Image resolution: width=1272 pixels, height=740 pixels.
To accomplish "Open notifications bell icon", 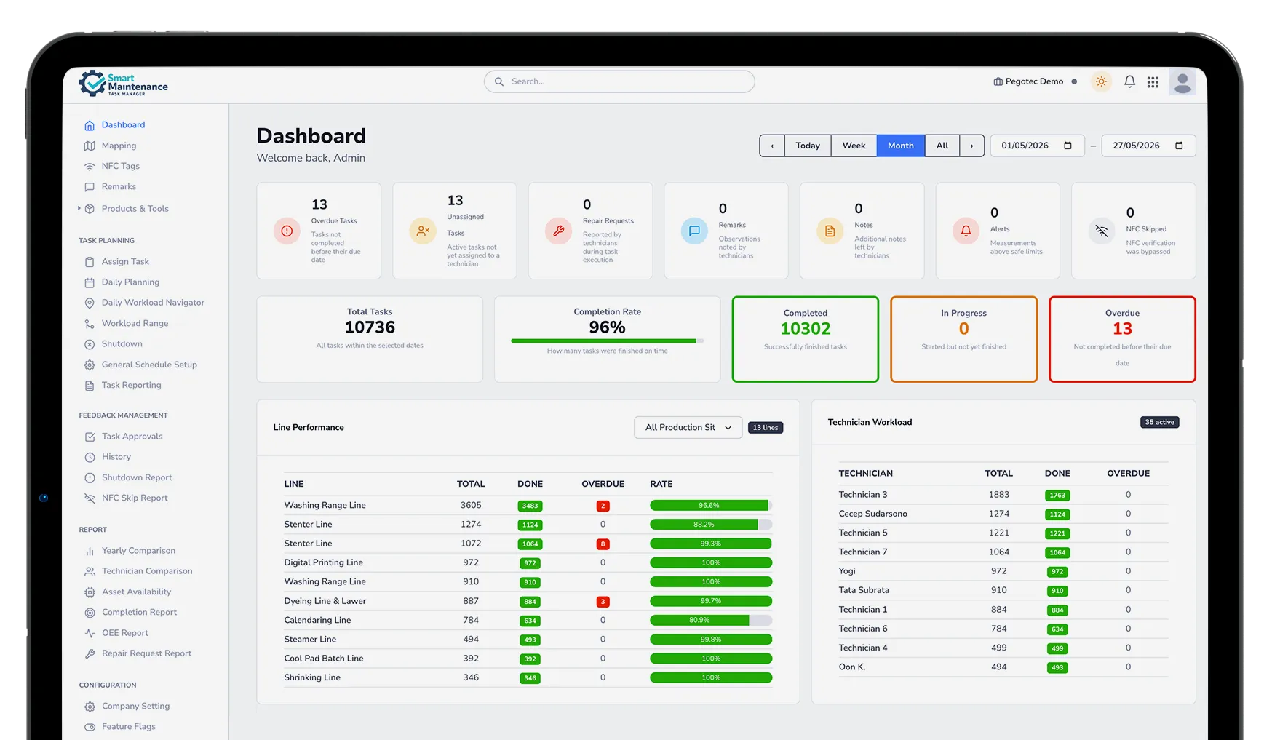I will click(x=1129, y=81).
